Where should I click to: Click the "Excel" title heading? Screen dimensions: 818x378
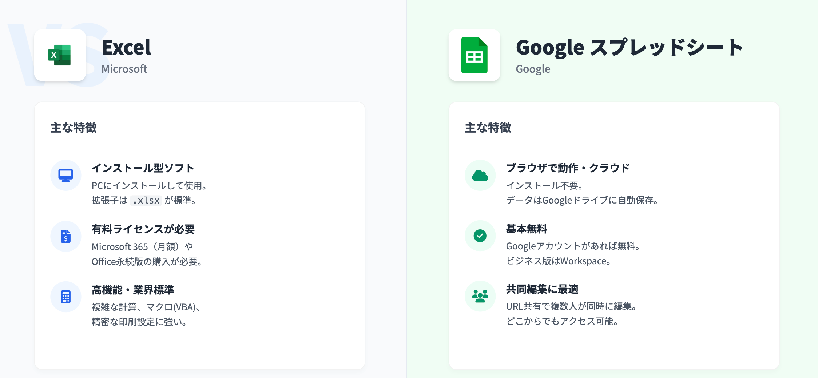pyautogui.click(x=126, y=48)
